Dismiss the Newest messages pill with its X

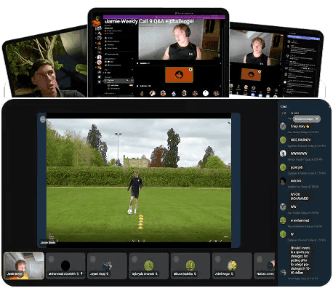pos(317,119)
